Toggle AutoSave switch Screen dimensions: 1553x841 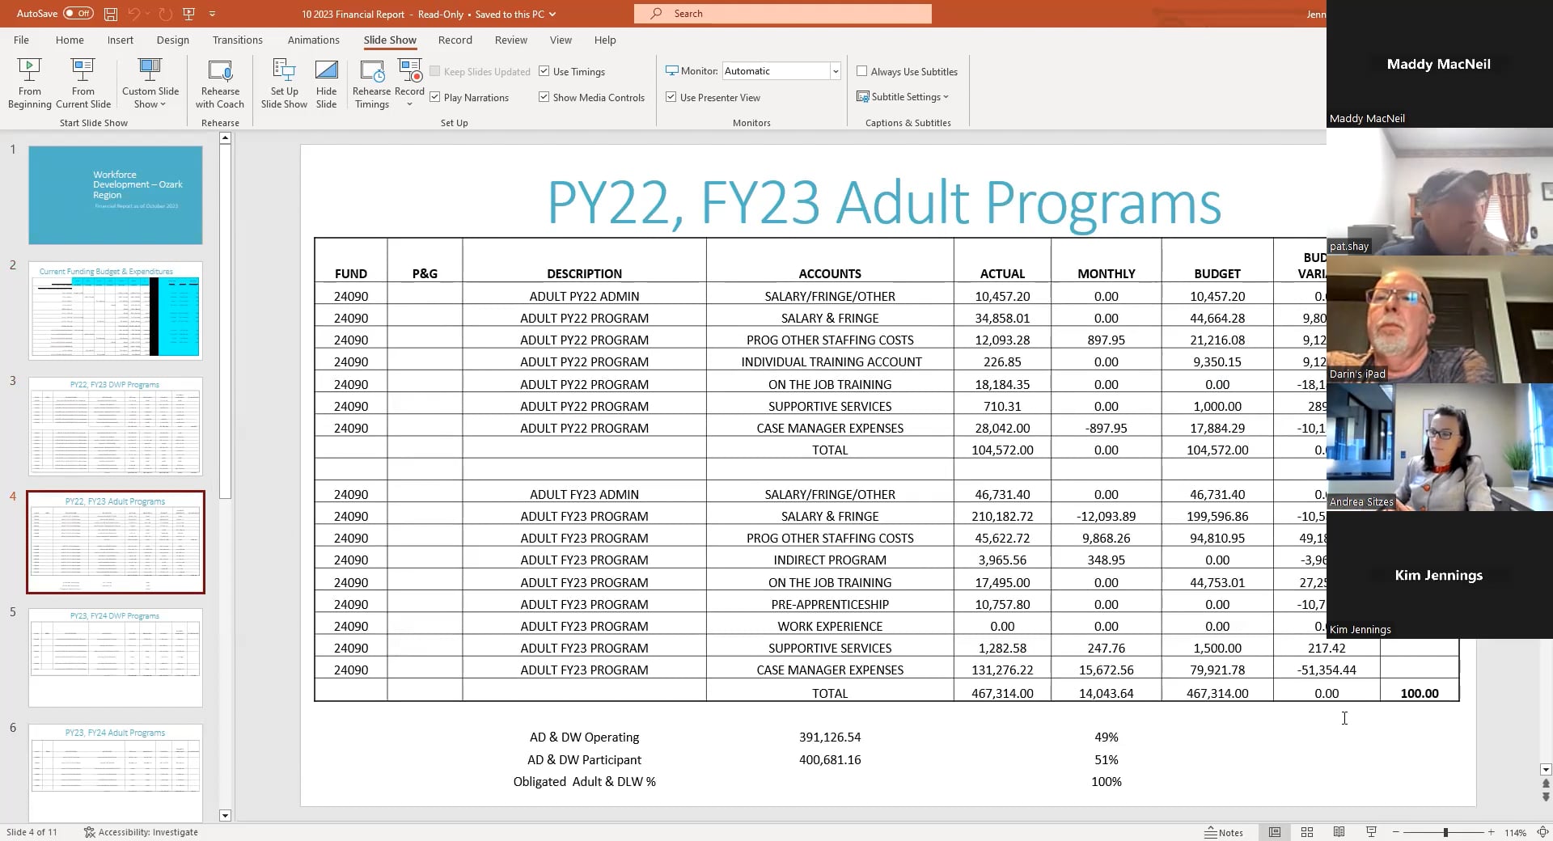(78, 14)
